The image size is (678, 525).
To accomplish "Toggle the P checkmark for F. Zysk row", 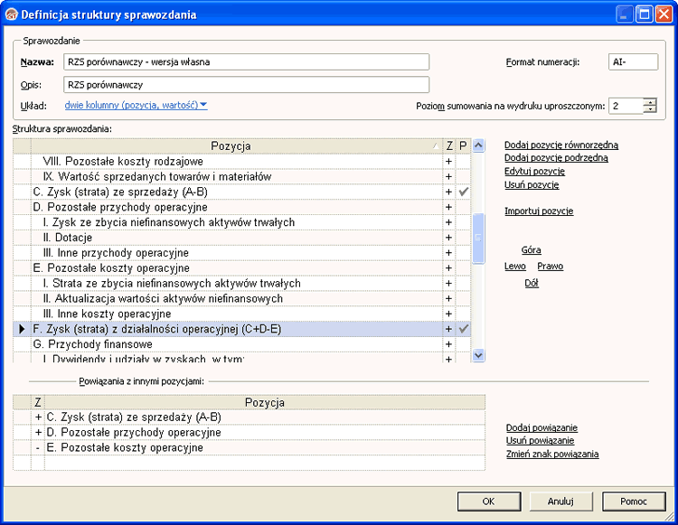I will pos(463,329).
